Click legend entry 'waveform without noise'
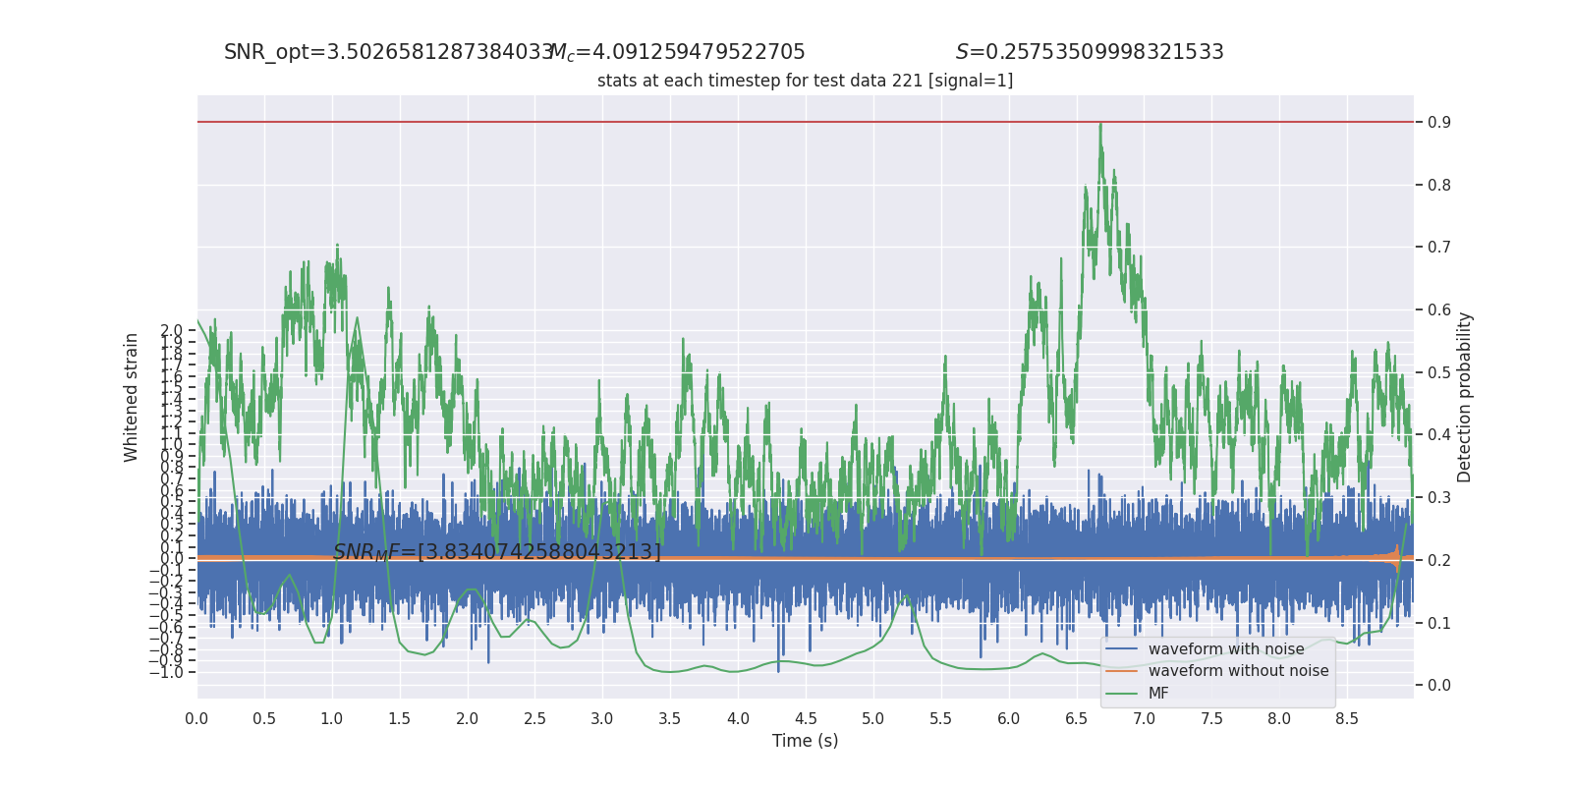Screen dimensions: 1572x786 1238,671
